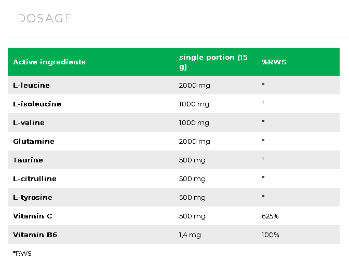Viewport: 349px width, 262px height.
Task: Click the Glutamine row label
Action: pyautogui.click(x=33, y=141)
